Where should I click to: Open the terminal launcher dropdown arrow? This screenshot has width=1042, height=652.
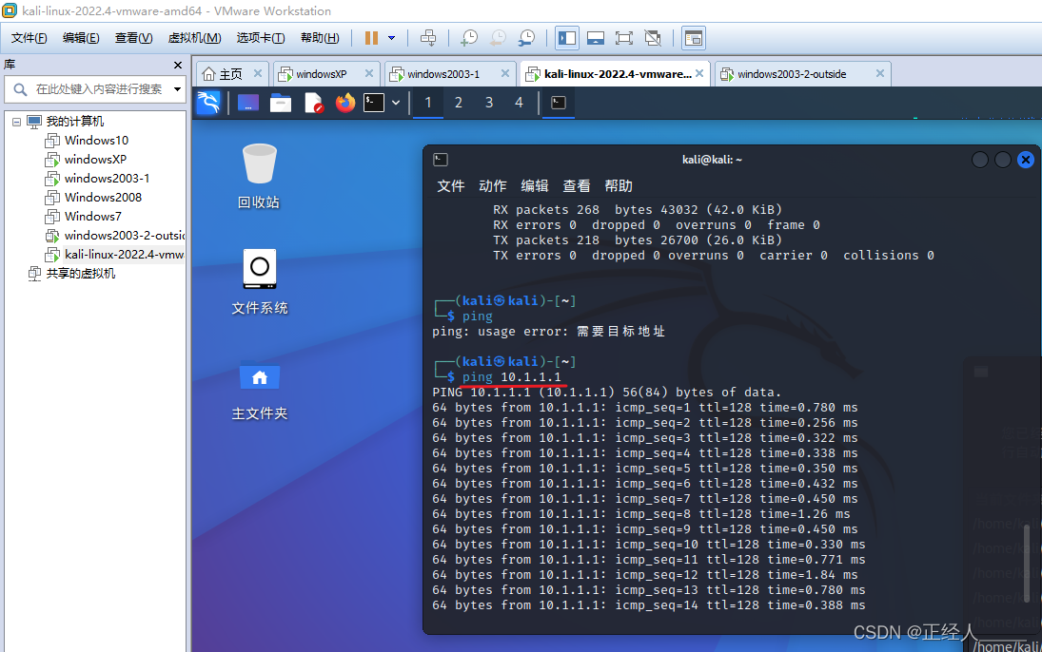pos(396,103)
